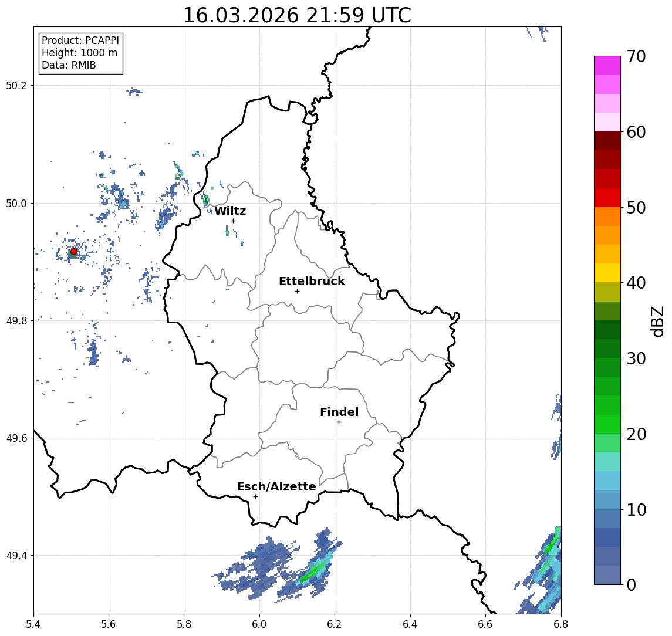This screenshot has height=636, width=672.
Task: Click the Ettelbruck station label
Action: click(312, 281)
